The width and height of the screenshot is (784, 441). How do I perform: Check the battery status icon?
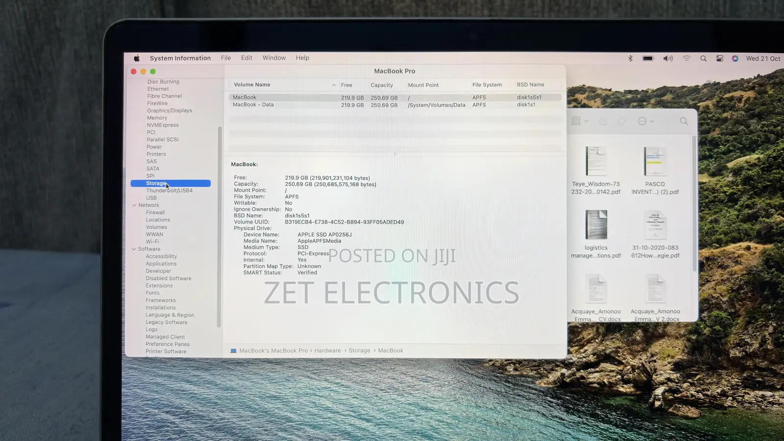point(648,58)
